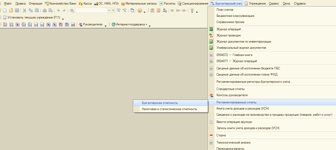Click the new document icon
The height and width of the screenshot is (150, 336).
(5, 10)
